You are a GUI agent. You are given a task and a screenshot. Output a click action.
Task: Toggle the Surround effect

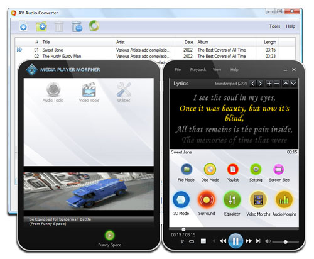coord(207,200)
